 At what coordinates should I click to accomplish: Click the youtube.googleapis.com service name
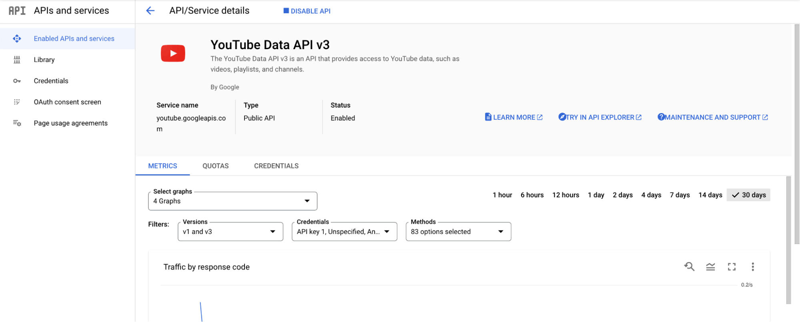tap(191, 123)
